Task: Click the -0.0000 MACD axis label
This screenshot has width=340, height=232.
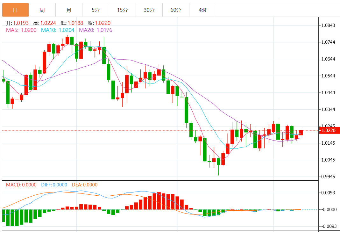Action: click(x=329, y=210)
